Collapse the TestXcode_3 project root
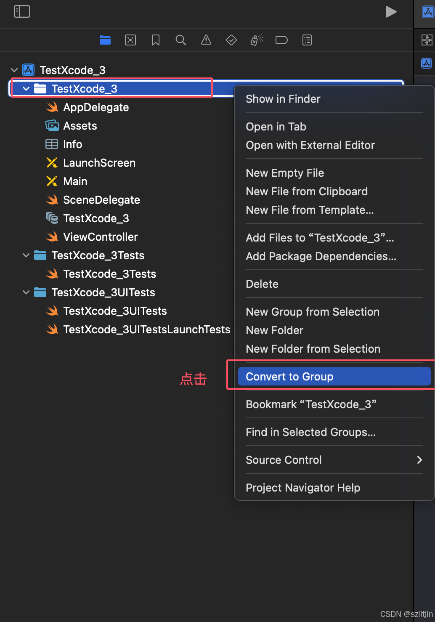 tap(14, 70)
